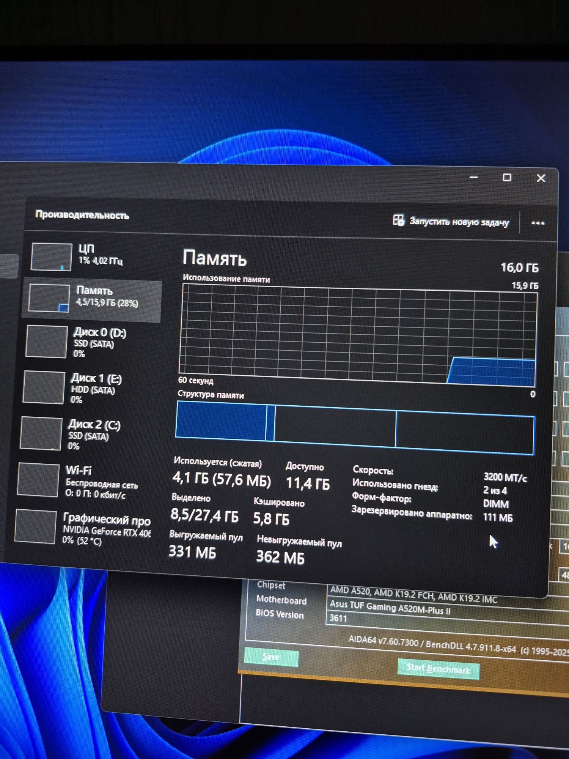Click the DIMM form factor value
Viewport: 569px width, 759px height.
click(496, 504)
